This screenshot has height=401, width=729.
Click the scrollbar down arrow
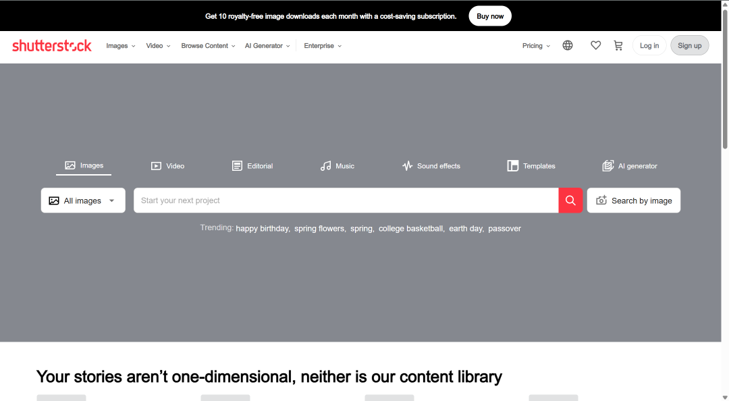point(725,397)
